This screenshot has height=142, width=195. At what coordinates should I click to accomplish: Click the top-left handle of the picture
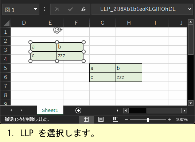point(31,42)
